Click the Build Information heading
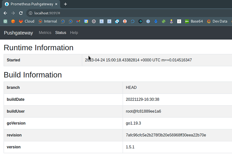Viewport: 232px width, 158px height. click(x=33, y=75)
